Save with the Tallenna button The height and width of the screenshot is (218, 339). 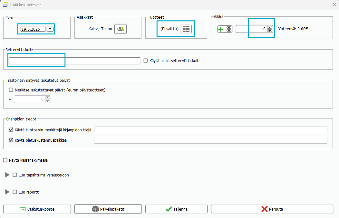pos(176,209)
